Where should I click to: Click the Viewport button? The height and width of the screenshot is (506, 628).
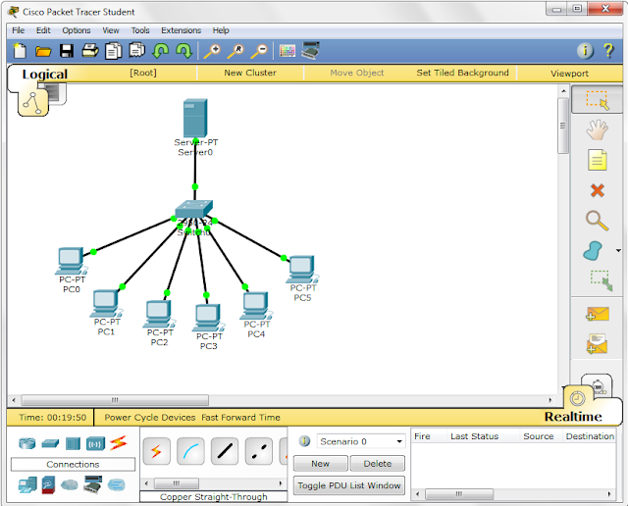tap(569, 74)
